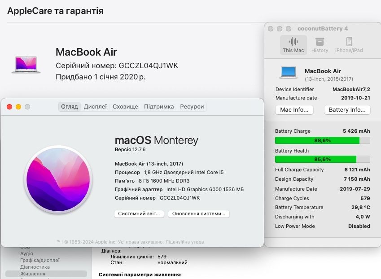
Task: Click the coconutBattery 4 window title
Action: (x=323, y=29)
